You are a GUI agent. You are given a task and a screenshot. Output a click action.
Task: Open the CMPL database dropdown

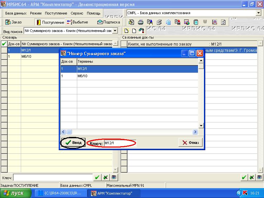click(258, 13)
